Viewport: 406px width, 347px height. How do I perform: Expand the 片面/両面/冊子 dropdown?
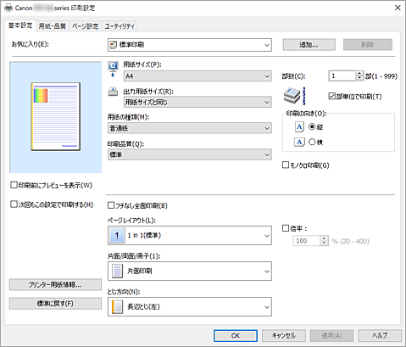[x=190, y=271]
